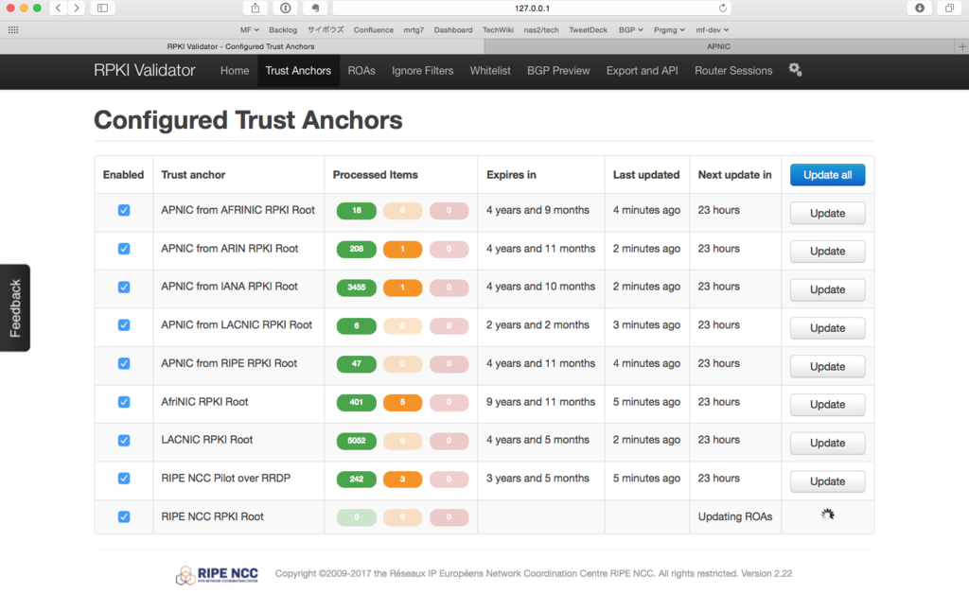Go to Home in navbar

pos(235,70)
